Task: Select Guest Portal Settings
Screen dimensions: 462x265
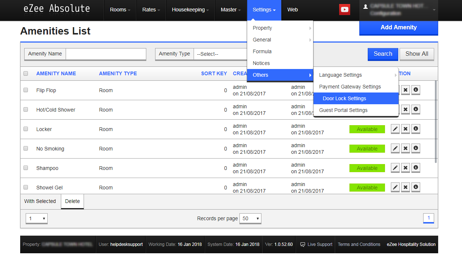Action: click(x=356, y=110)
